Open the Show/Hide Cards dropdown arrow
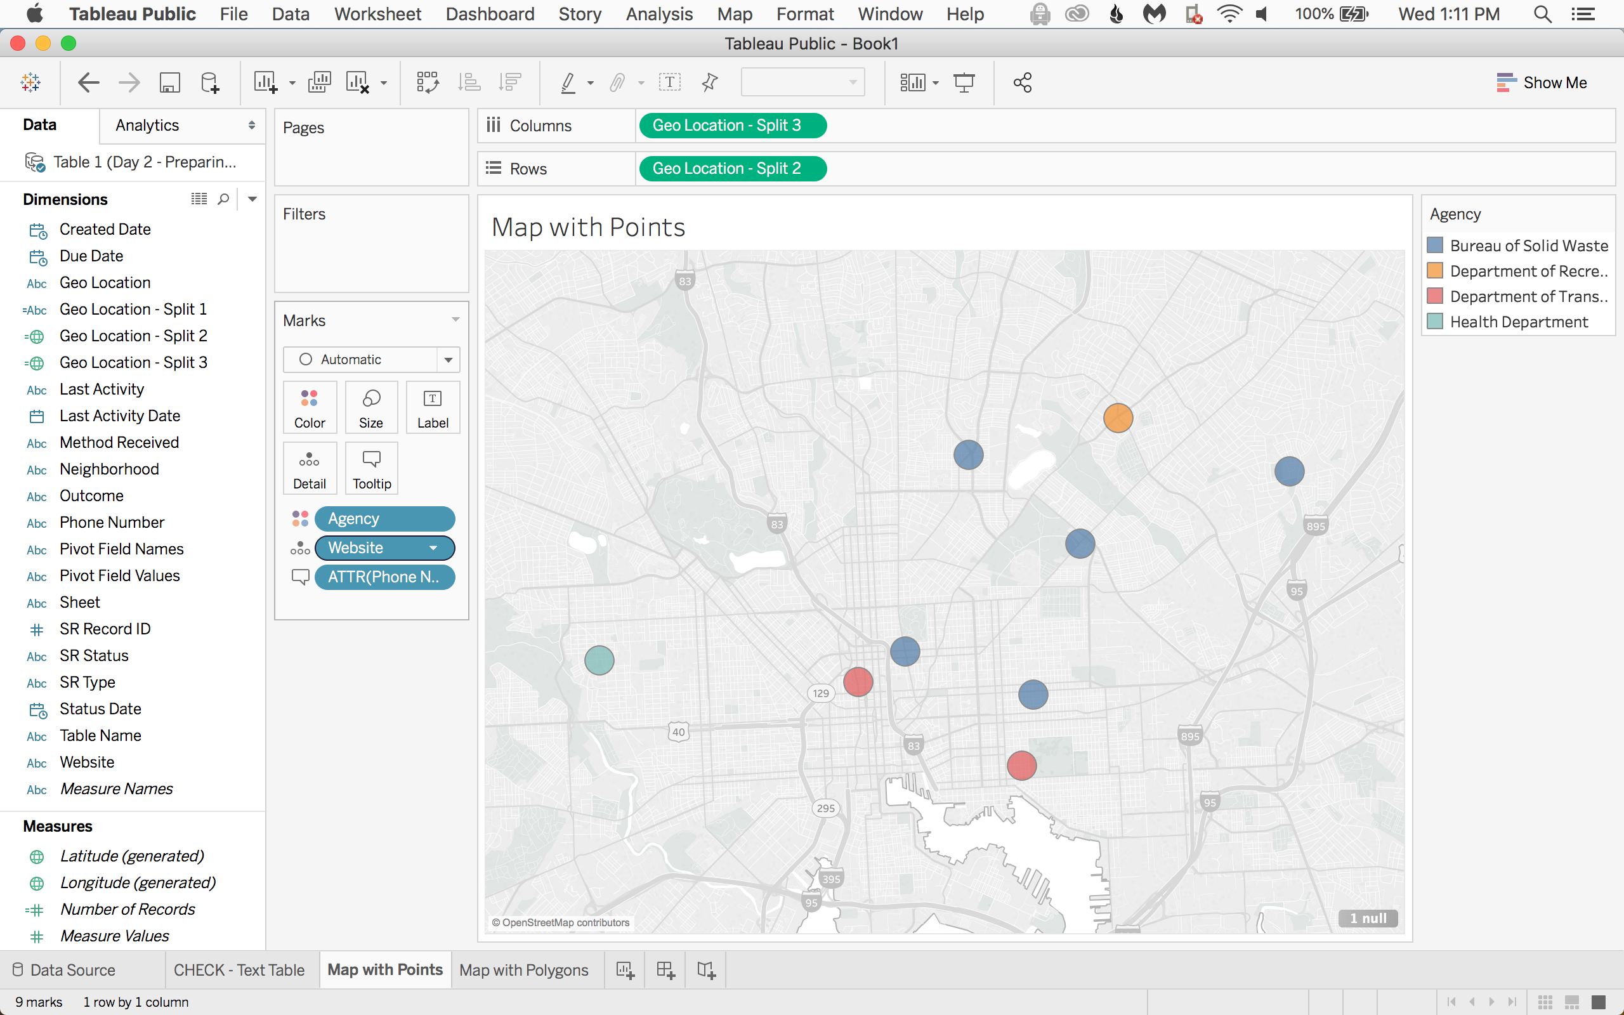The height and width of the screenshot is (1015, 1624). click(x=936, y=83)
